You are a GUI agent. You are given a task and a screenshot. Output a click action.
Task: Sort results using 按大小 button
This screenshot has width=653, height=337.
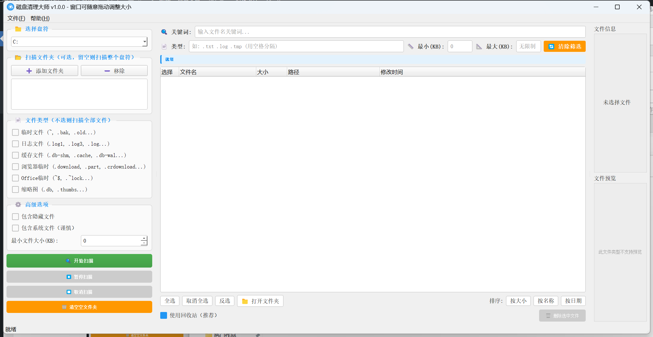coord(518,301)
